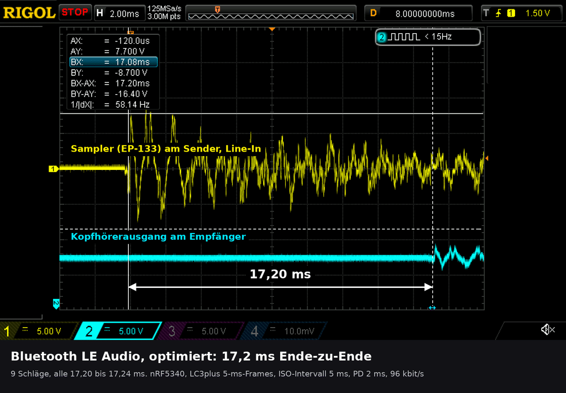Click the RIGOL logo
This screenshot has width=566, height=393.
[29, 13]
